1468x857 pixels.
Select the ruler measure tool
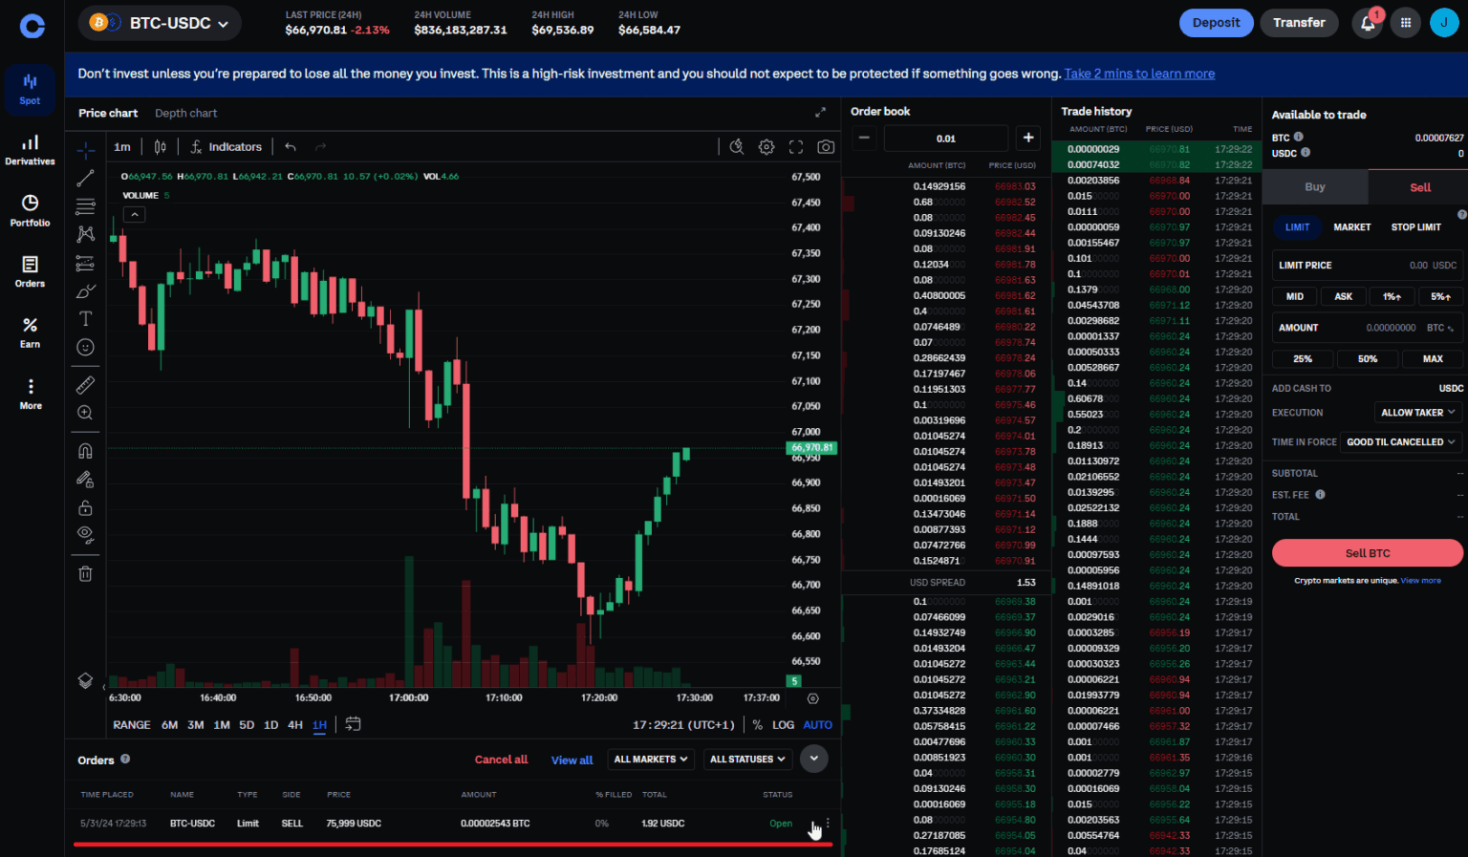(85, 385)
